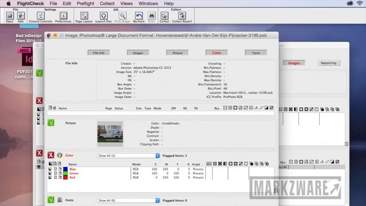Click the Collect toolbar icon

(165, 16)
